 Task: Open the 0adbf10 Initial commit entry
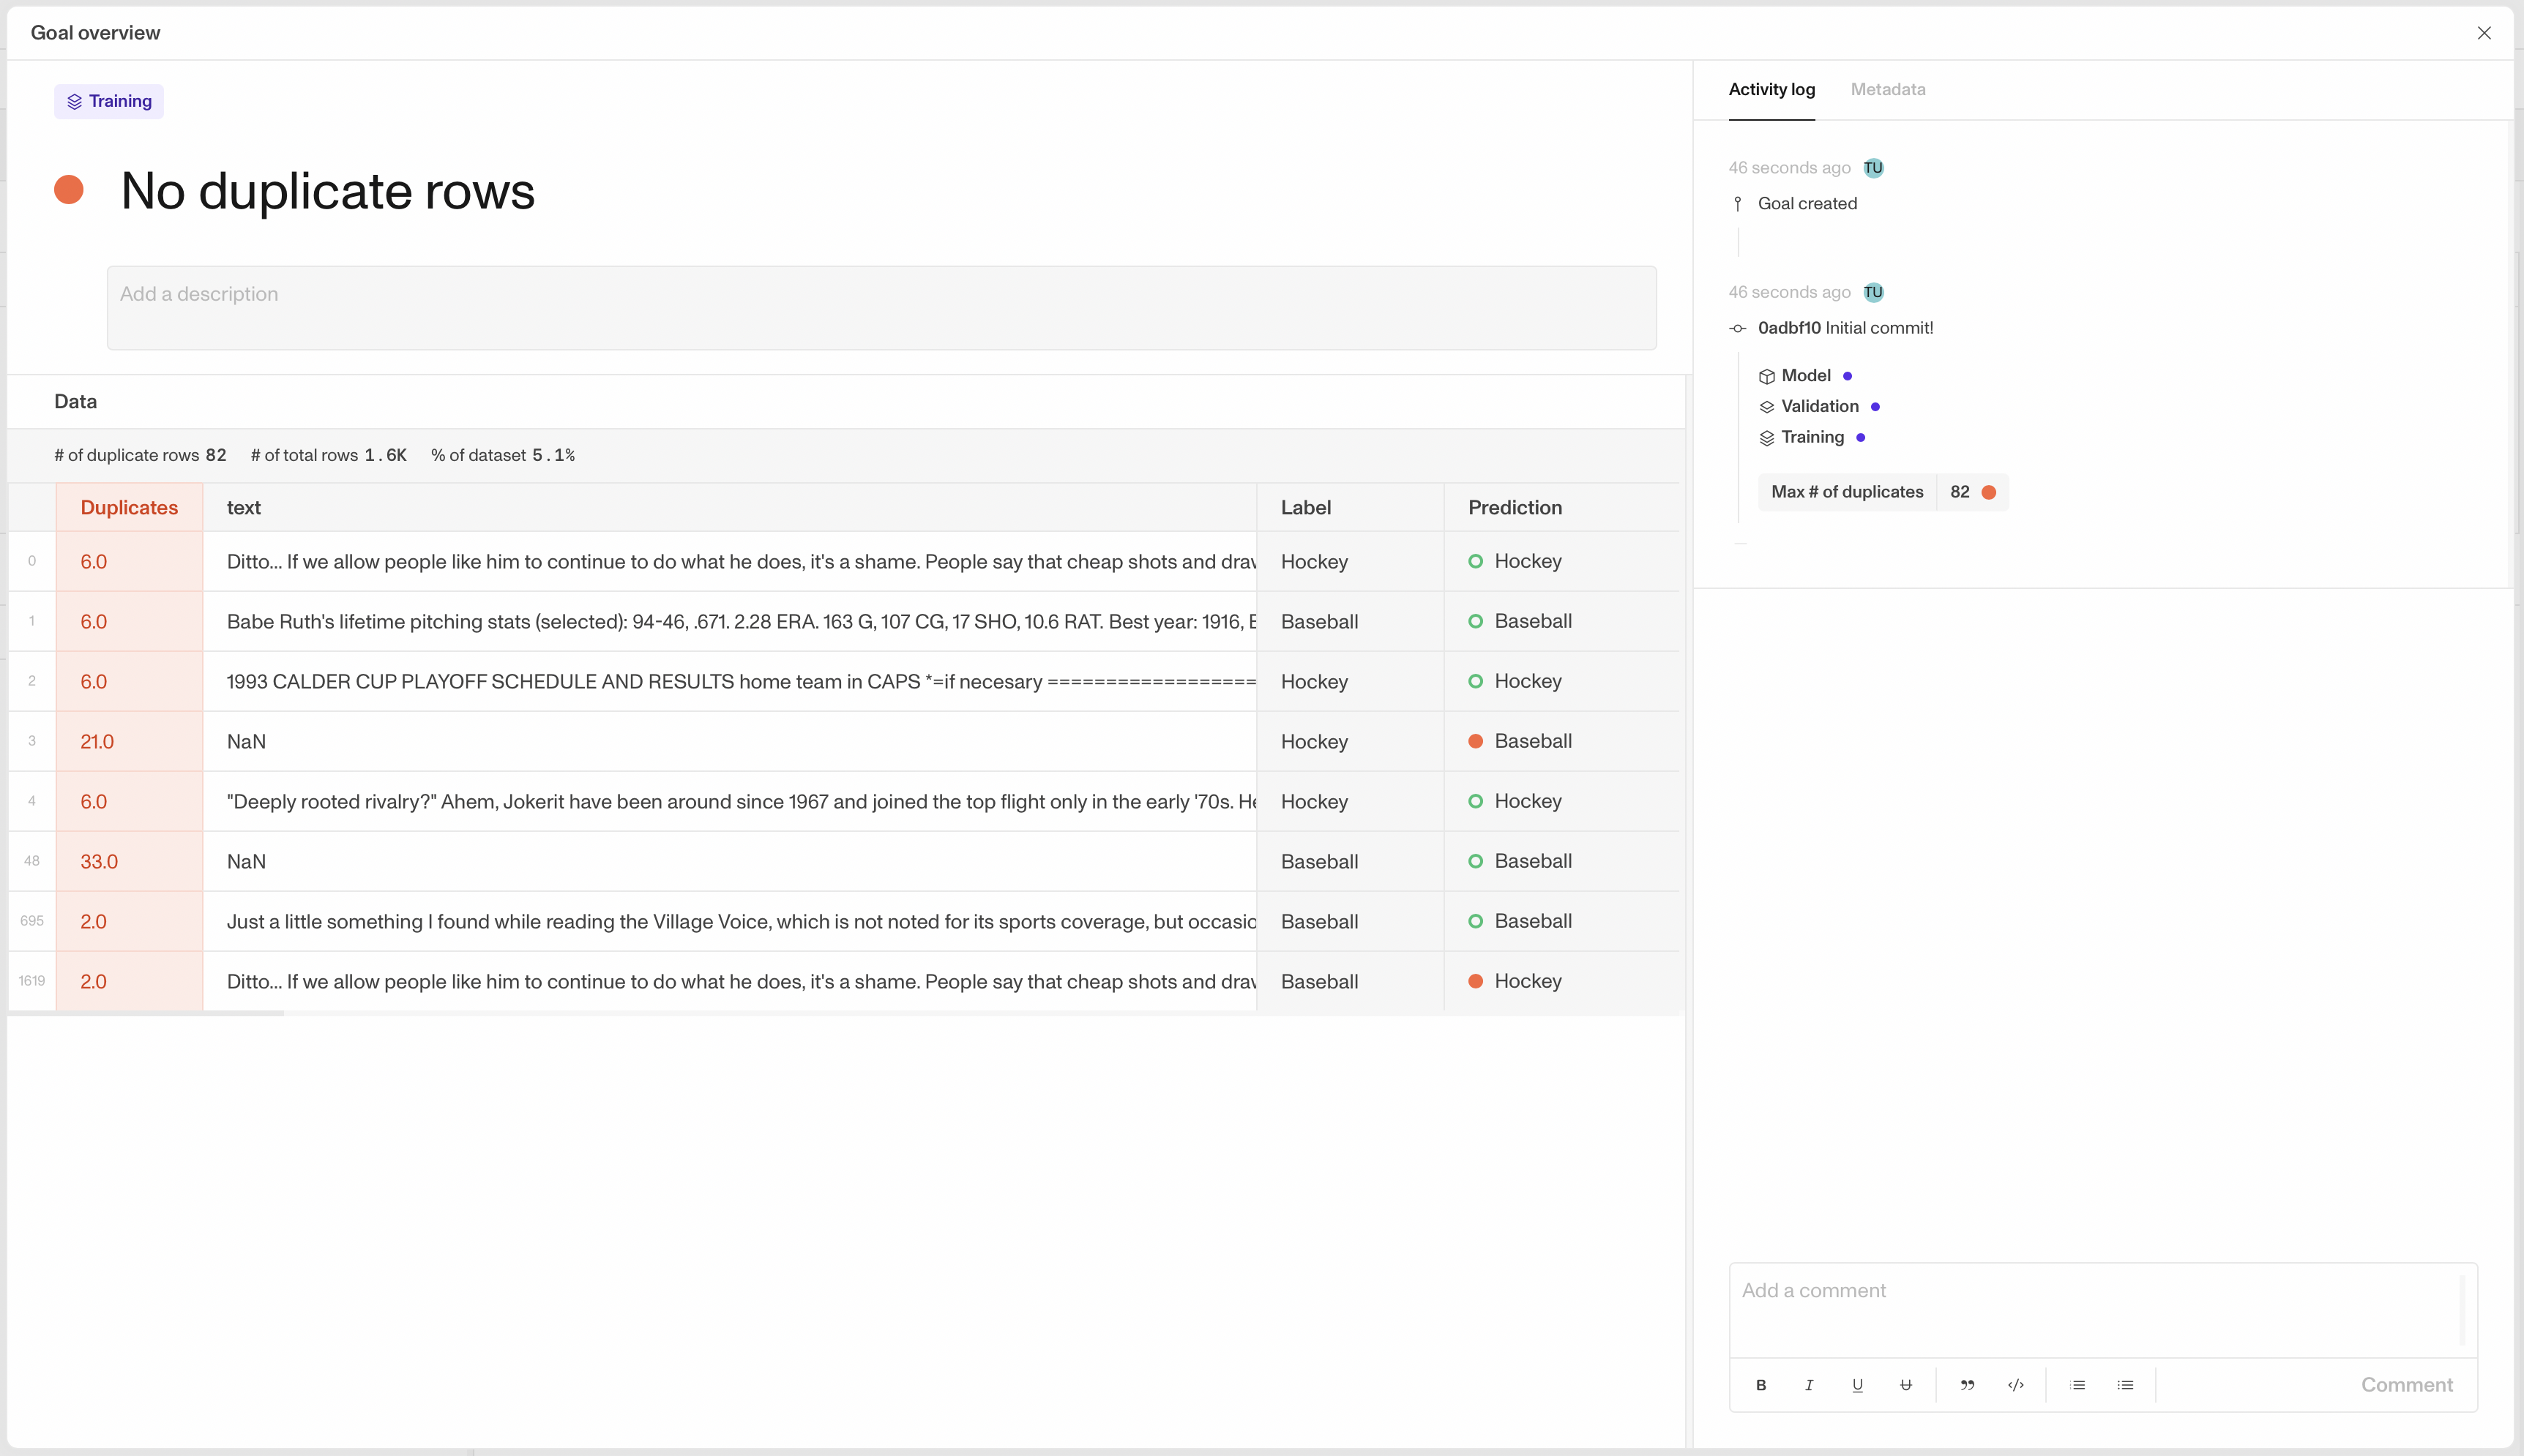[x=1844, y=328]
